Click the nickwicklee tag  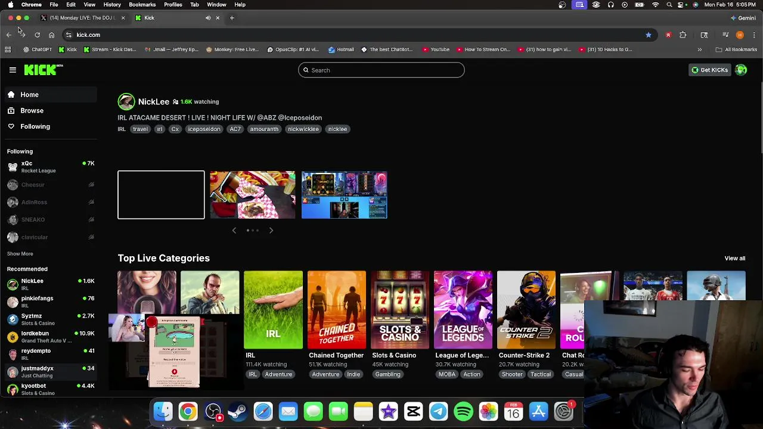pyautogui.click(x=303, y=129)
